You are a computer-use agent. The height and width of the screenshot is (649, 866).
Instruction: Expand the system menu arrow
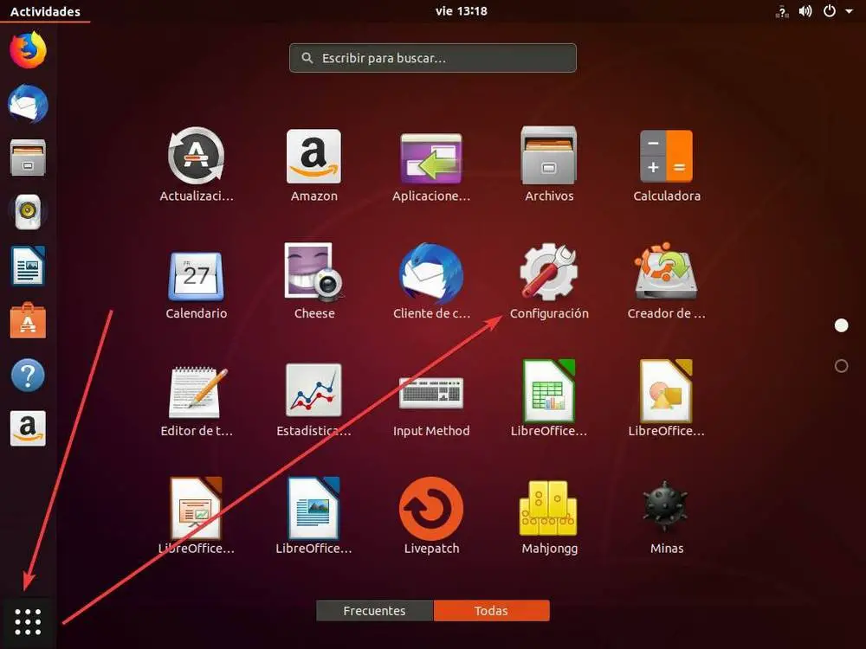click(x=849, y=11)
